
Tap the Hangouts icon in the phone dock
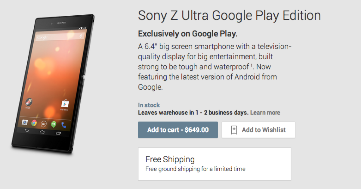(x=54, y=124)
